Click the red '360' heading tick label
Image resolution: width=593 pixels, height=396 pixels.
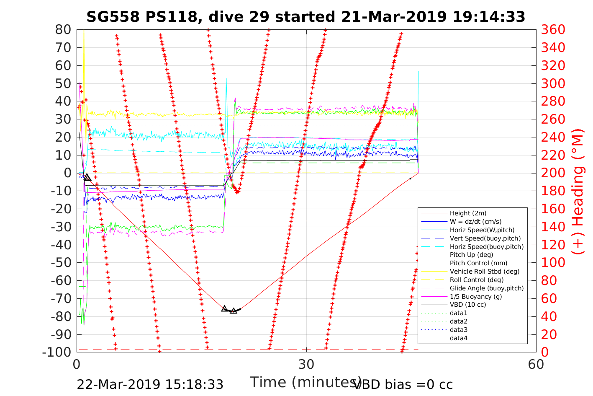coord(553,30)
